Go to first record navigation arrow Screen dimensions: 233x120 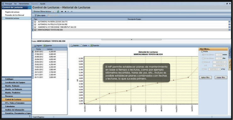pyautogui.click(x=62, y=12)
